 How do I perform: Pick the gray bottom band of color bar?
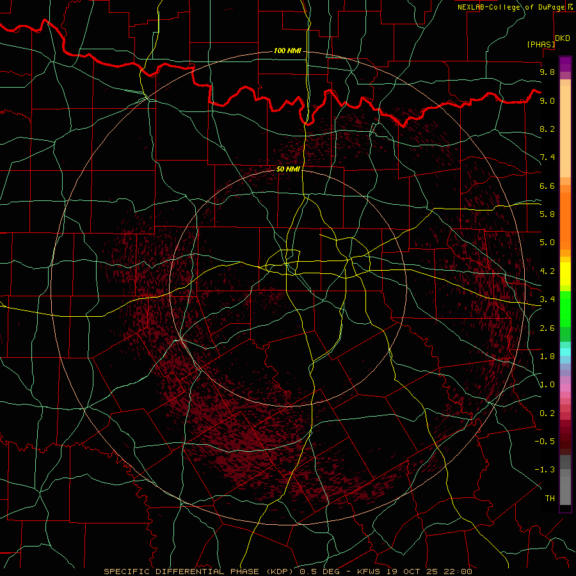click(x=565, y=492)
